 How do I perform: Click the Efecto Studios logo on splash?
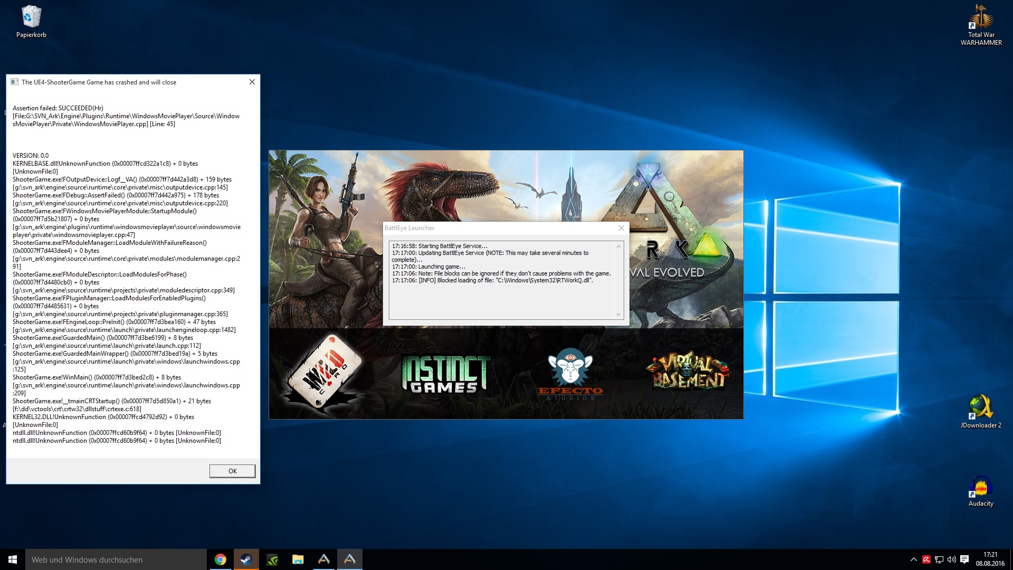pyautogui.click(x=570, y=374)
